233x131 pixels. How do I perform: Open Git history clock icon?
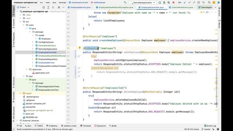(x=199, y=3)
